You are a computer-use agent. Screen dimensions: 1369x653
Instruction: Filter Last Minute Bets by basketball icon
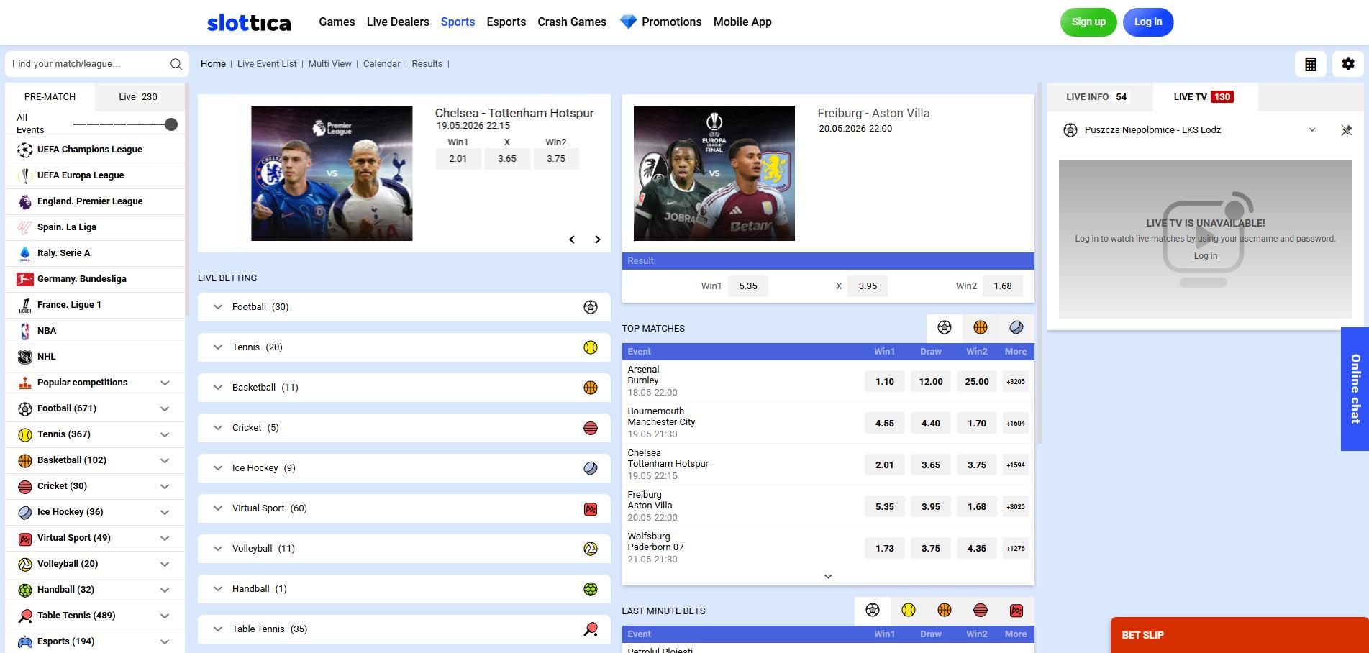point(945,611)
